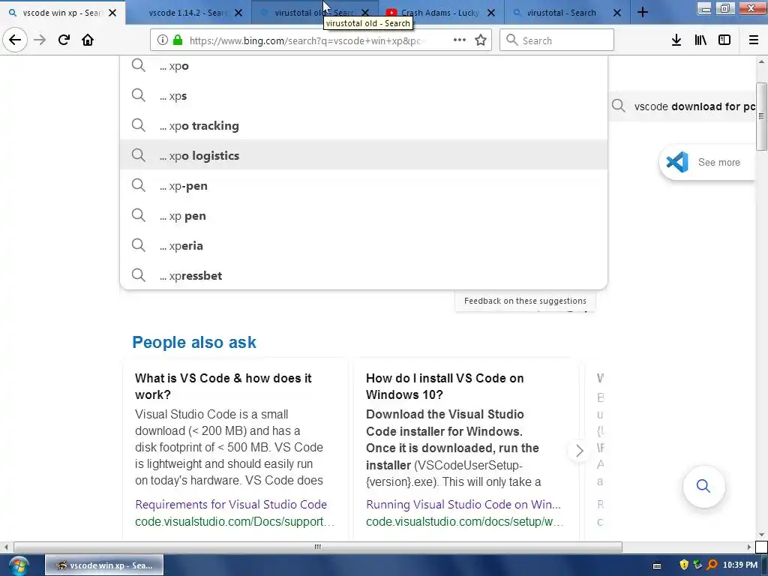The image size is (768, 576).
Task: Choose the 'xperia' suggestion
Action: [364, 245]
